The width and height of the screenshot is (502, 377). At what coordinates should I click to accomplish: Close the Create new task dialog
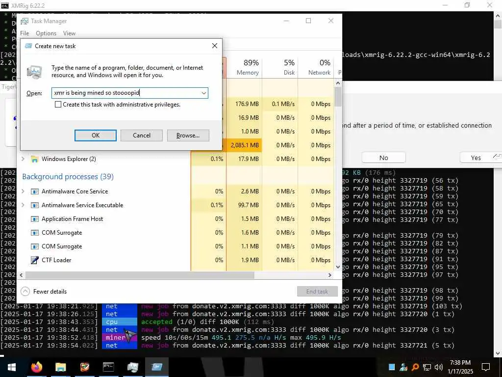(x=215, y=46)
